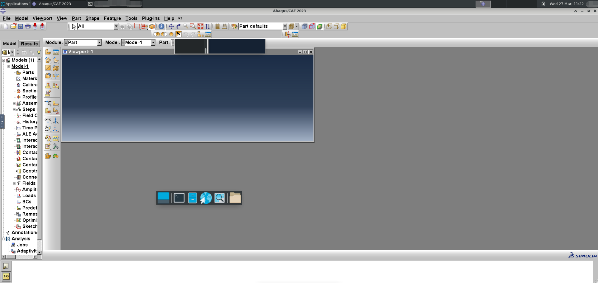Toggle the selection arrow beside the All filter
This screenshot has height=283, width=598.
tap(74, 26)
